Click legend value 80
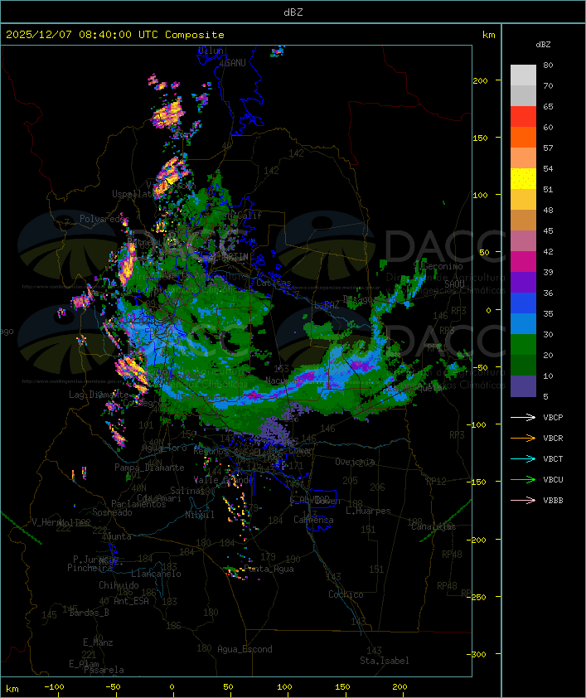 [548, 65]
